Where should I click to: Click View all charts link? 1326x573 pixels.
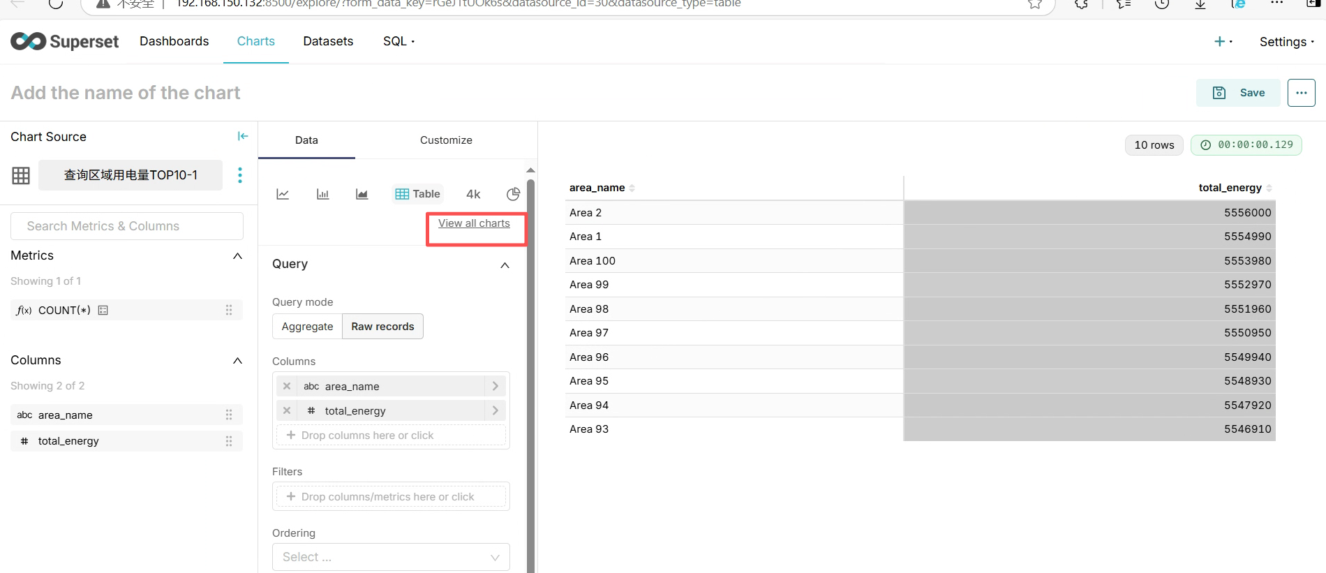click(x=474, y=223)
